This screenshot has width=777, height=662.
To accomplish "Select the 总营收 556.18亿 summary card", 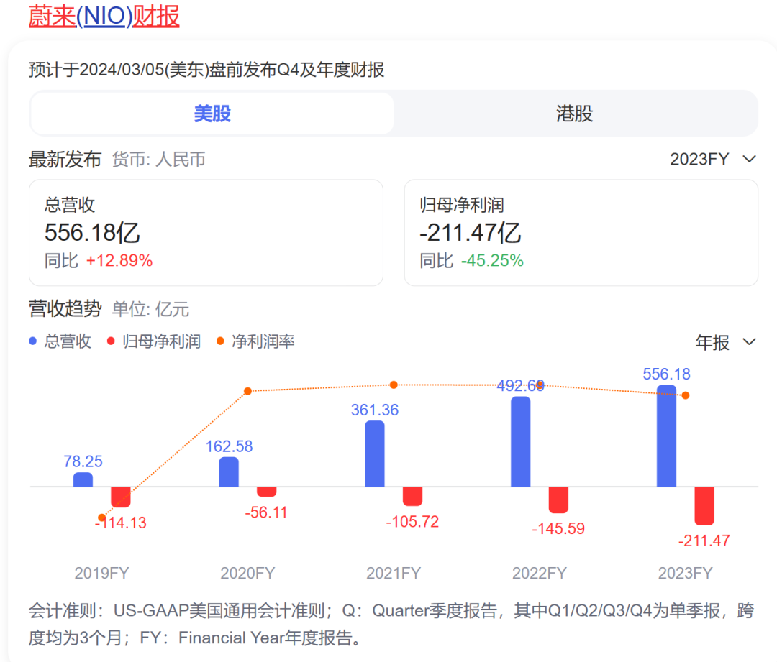I will click(x=206, y=233).
